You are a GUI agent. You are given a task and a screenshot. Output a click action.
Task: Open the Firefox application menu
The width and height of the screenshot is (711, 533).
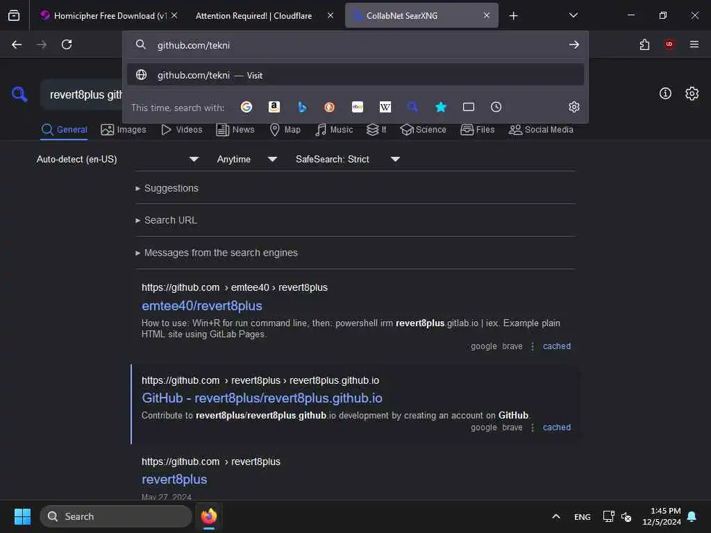tap(694, 44)
